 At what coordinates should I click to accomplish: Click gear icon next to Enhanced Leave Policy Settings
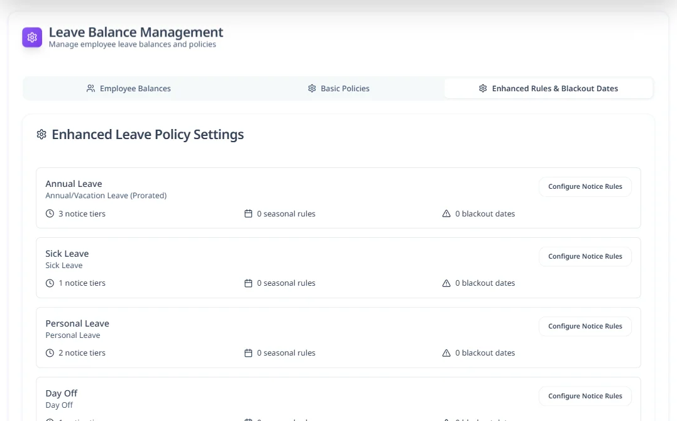(41, 135)
